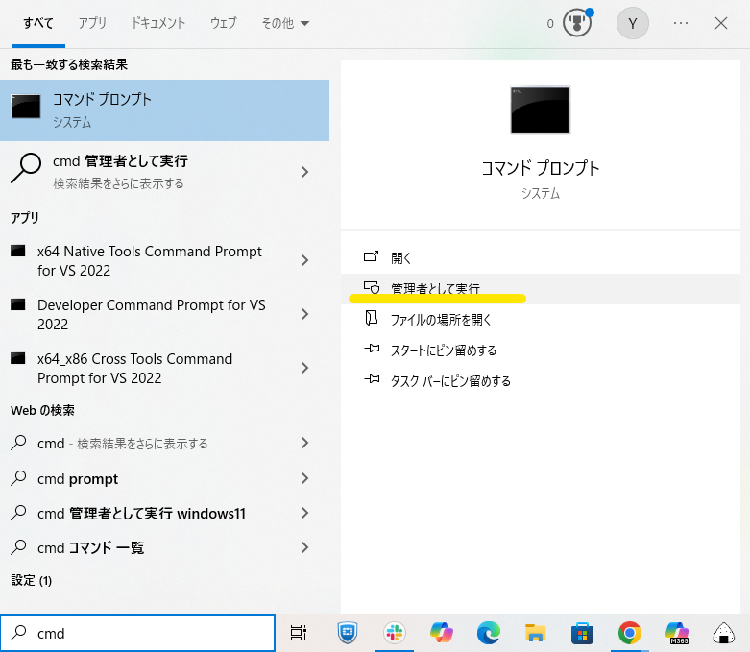Viewport: 750px width, 652px height.
Task: Open Slack from the taskbar
Action: click(395, 633)
